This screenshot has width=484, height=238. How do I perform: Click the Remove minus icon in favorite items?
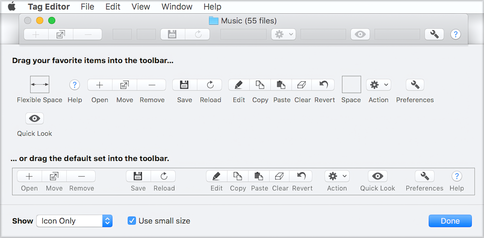[x=152, y=85]
